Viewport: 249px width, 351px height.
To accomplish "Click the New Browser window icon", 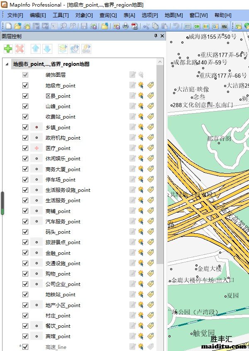I will click(x=188, y=27).
